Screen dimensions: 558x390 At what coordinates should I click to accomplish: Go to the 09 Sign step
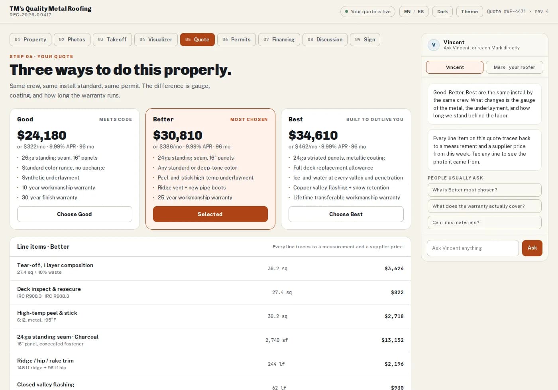click(x=365, y=39)
